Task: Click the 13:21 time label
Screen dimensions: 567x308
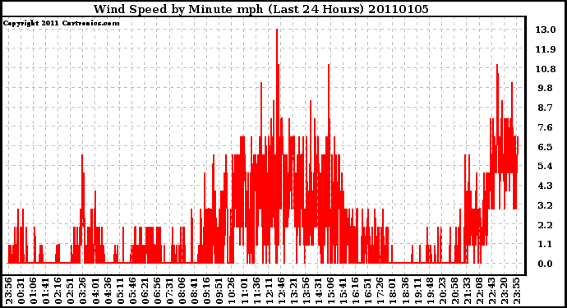Action: tap(294, 292)
